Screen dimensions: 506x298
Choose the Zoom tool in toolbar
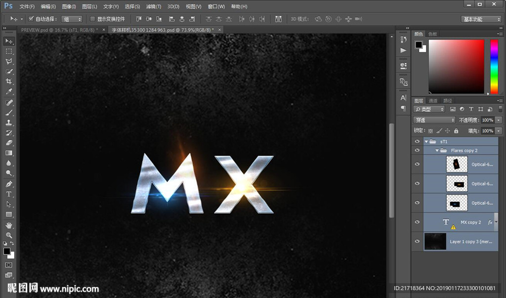click(9, 235)
